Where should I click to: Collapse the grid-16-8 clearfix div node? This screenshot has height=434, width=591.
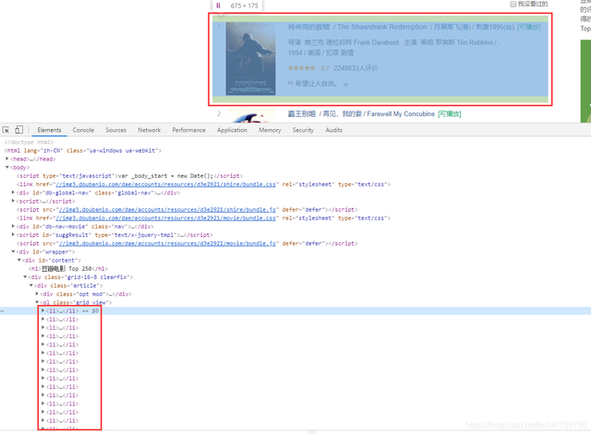click(x=25, y=276)
